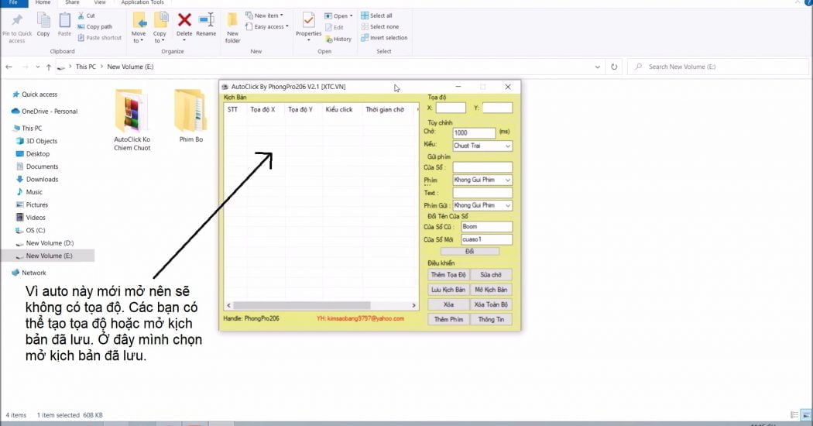Select Quick access in navigation pane

click(39, 94)
